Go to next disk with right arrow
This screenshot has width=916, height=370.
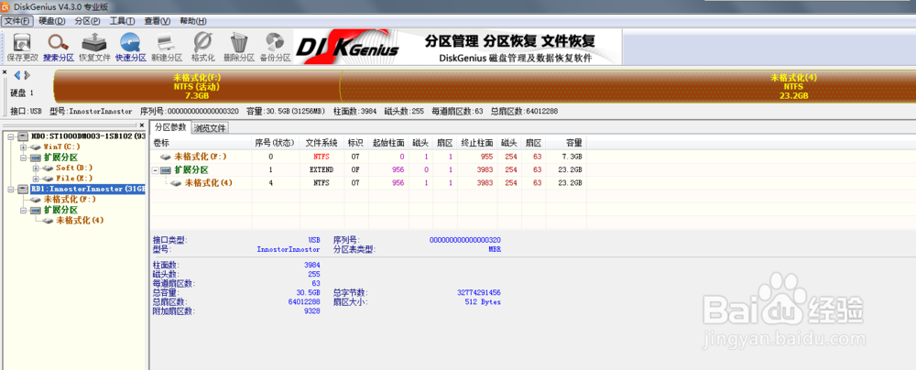(x=27, y=75)
